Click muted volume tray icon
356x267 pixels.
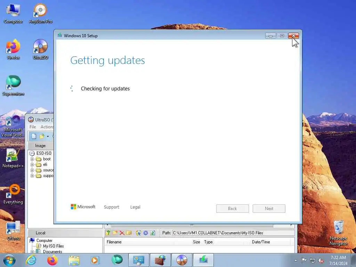[321, 260]
